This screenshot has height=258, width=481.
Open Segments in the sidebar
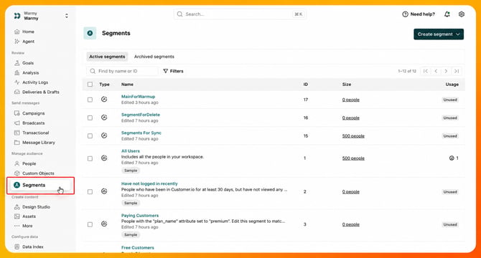point(40,185)
